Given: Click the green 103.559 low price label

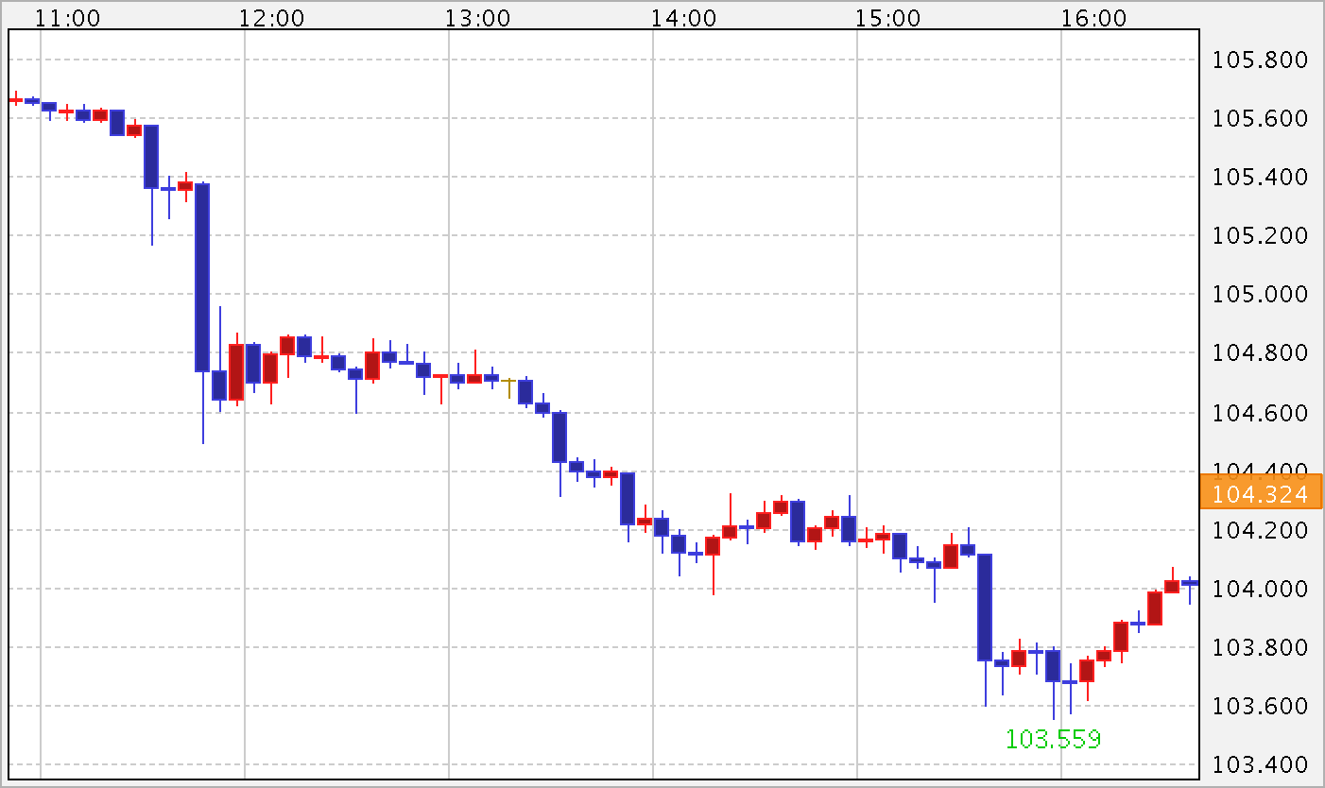Looking at the screenshot, I should [x=1053, y=739].
